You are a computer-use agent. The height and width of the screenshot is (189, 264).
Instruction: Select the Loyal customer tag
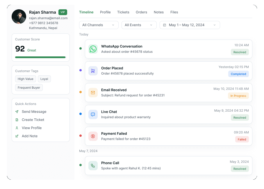[44, 79]
